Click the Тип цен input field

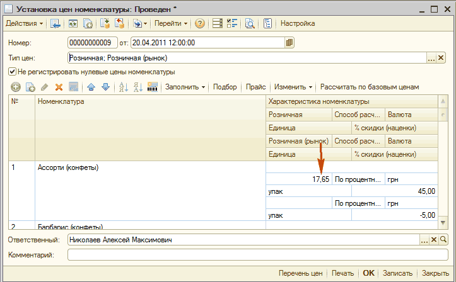pos(247,58)
